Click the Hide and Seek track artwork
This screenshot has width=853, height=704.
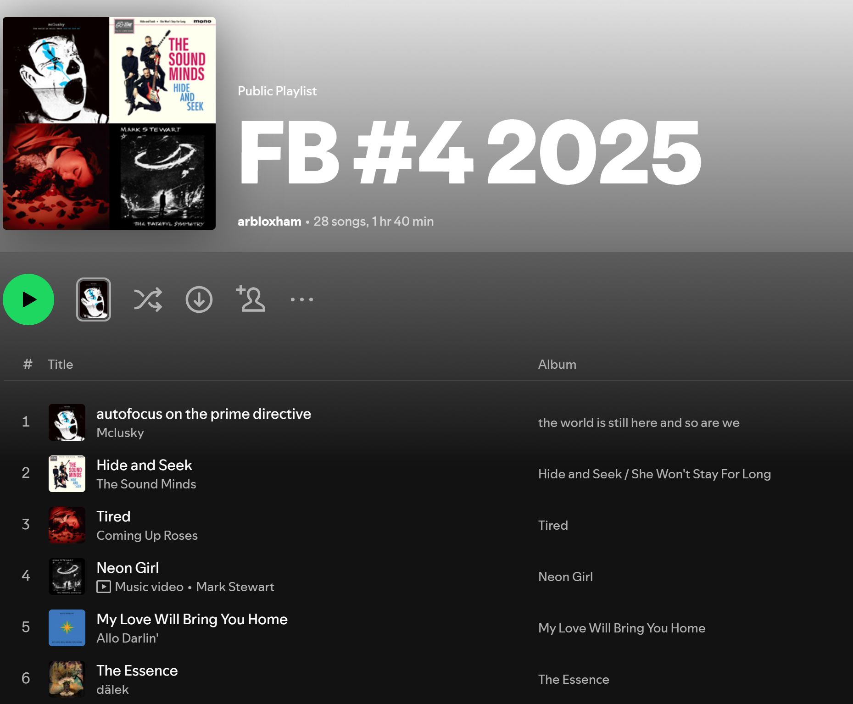[67, 474]
